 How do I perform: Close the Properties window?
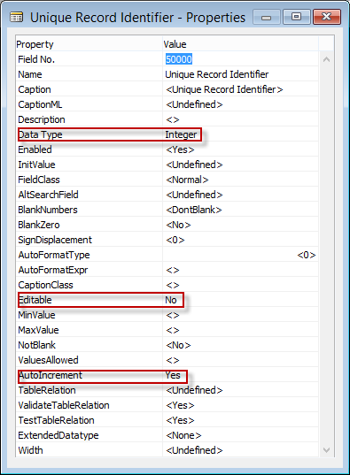point(327,17)
